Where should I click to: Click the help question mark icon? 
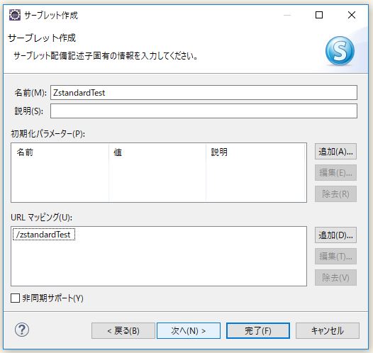coord(22,330)
